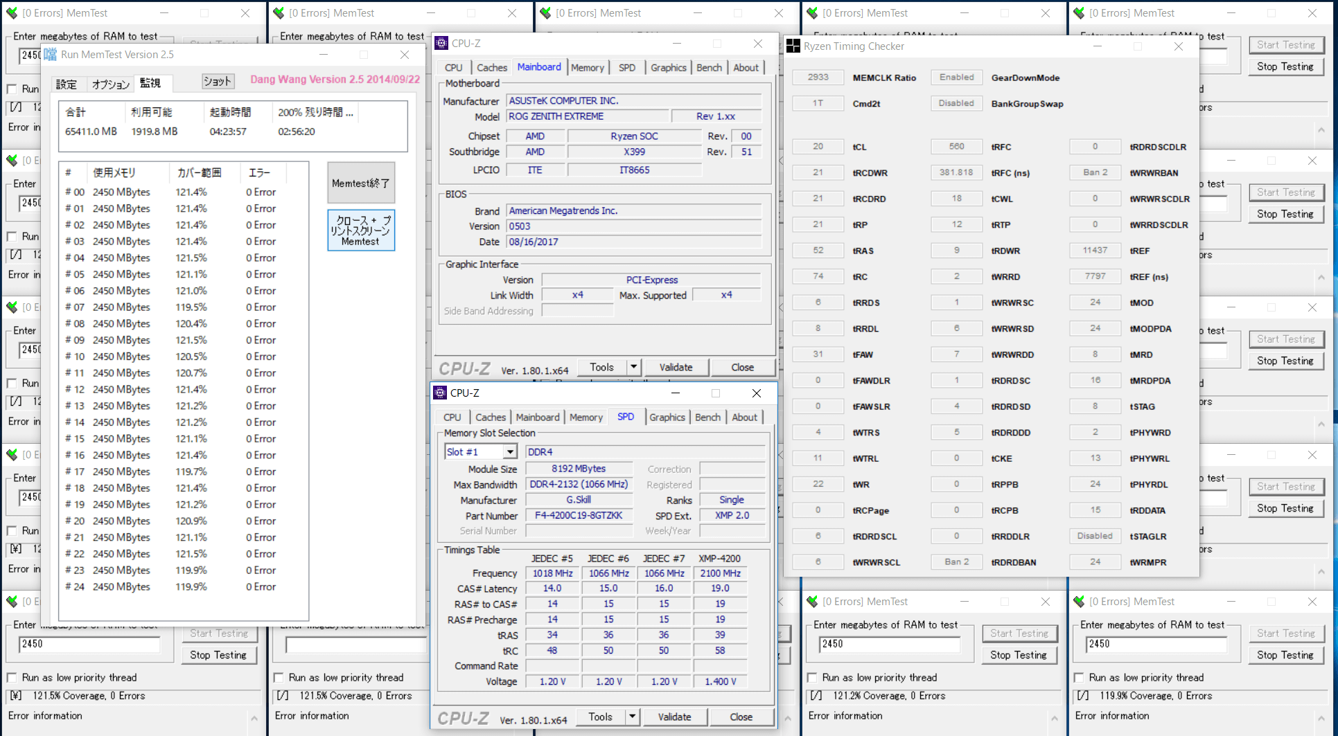Minimize the CPU-Z SPD window

coord(676,393)
